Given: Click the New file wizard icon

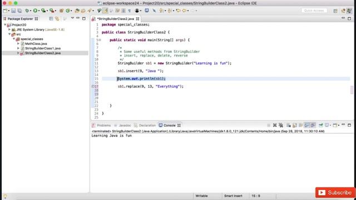Looking at the screenshot, I should point(5,11).
